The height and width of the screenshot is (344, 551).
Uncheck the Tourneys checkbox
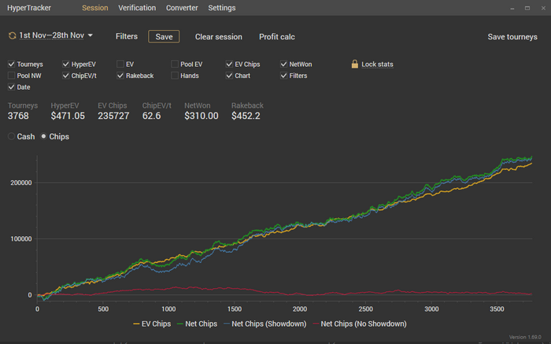11,64
